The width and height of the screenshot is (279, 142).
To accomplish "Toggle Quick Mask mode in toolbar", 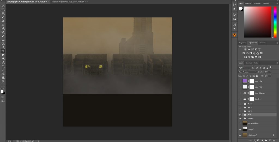I will pyautogui.click(x=3, y=97).
